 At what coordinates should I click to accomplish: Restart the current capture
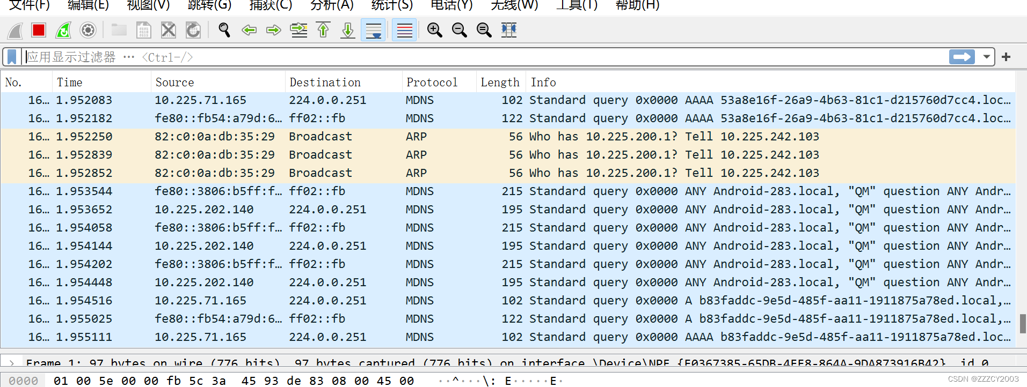point(63,30)
